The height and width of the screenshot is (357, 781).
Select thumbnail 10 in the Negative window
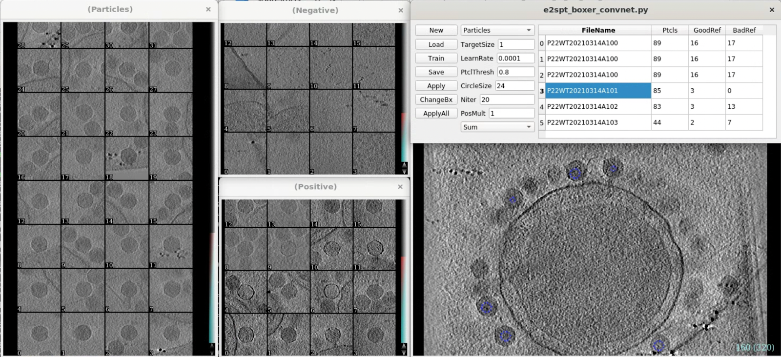click(331, 68)
